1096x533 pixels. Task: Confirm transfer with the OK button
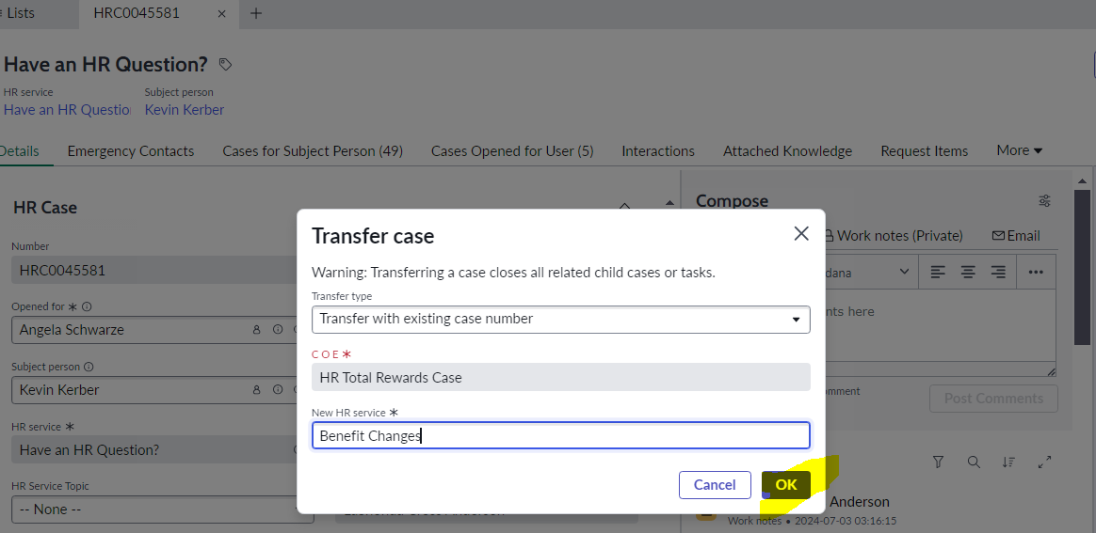(785, 485)
